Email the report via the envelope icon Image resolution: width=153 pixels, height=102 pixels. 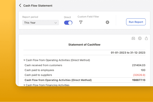pos(133,38)
